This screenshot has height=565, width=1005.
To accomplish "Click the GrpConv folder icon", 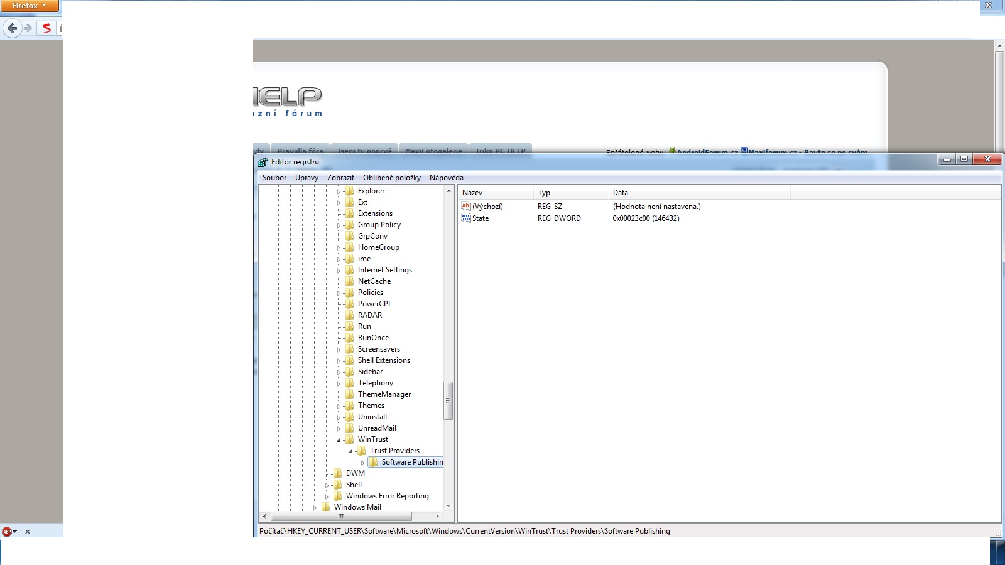I will [350, 236].
